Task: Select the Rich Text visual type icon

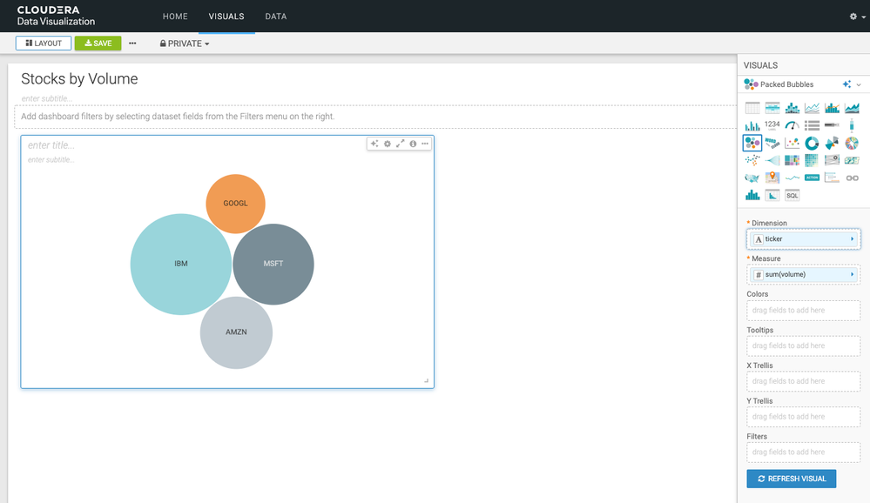Action: (x=833, y=178)
